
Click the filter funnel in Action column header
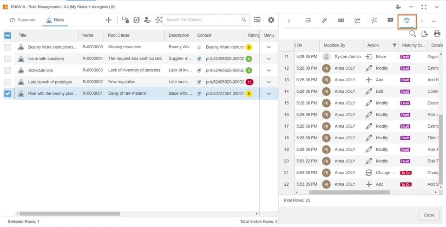[394, 45]
